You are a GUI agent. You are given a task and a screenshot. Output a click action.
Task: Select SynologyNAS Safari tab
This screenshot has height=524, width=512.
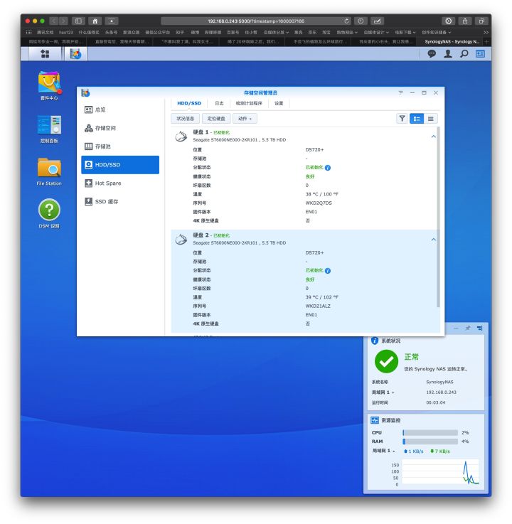[452, 41]
